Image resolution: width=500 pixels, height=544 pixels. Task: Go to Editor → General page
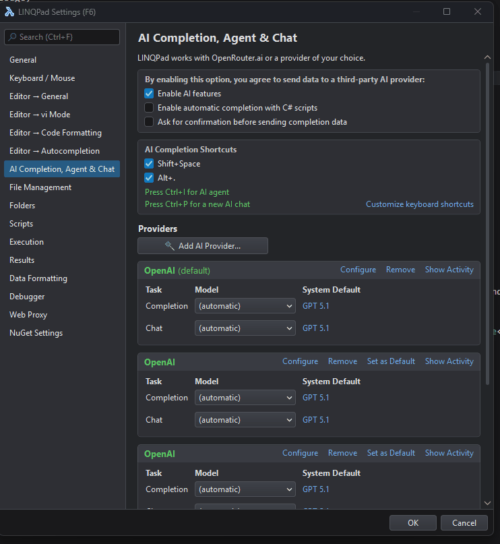[x=38, y=96]
